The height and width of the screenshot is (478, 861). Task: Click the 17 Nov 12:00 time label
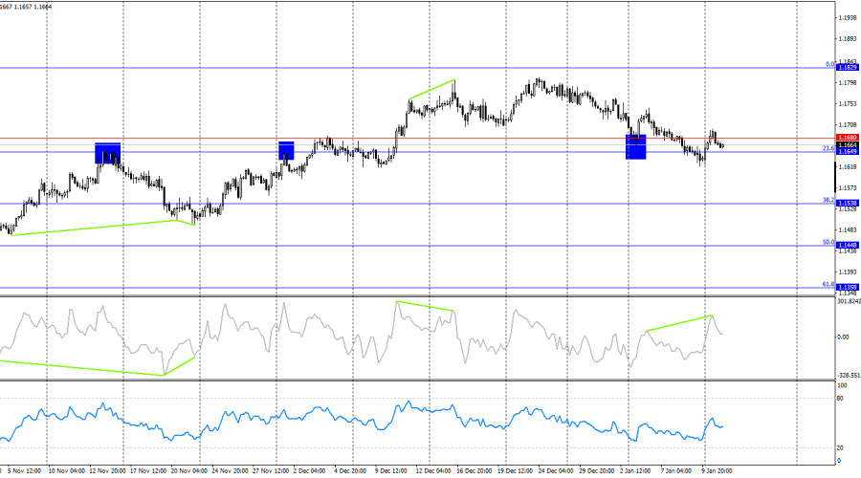(148, 471)
